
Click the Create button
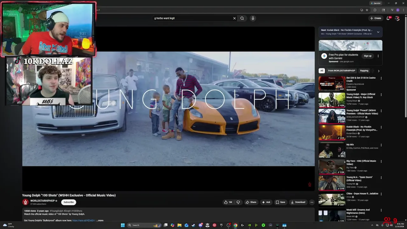click(x=376, y=18)
